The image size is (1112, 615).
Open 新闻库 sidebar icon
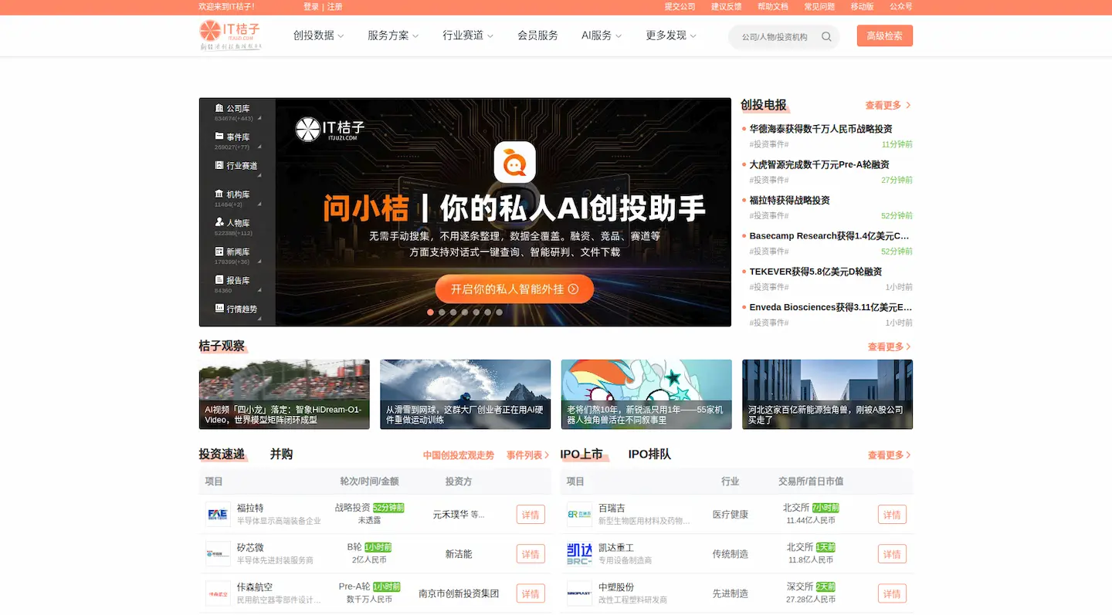[x=219, y=252]
